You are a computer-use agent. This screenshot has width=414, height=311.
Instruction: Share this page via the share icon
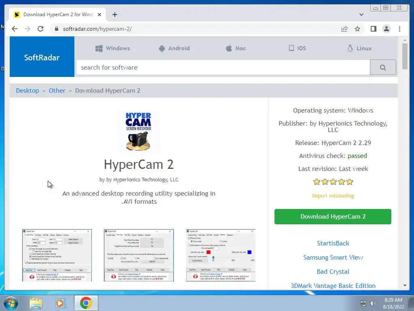344,29
